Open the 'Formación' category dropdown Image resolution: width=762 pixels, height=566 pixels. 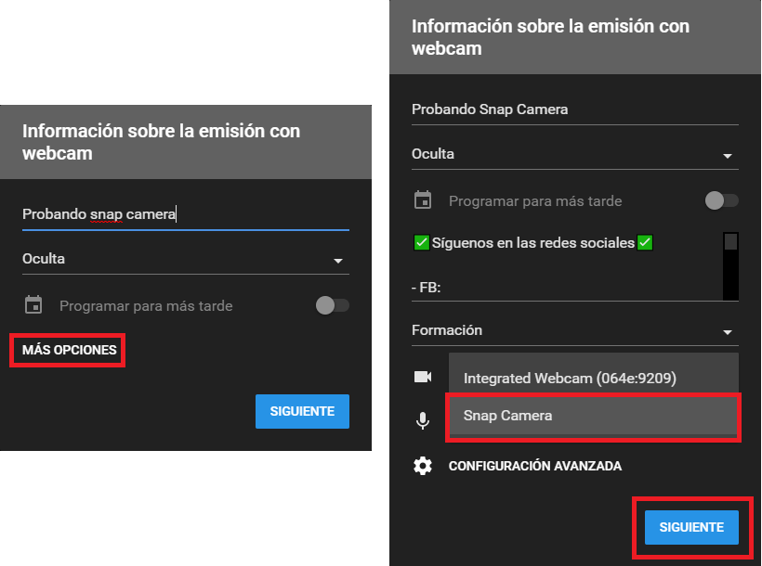(575, 330)
